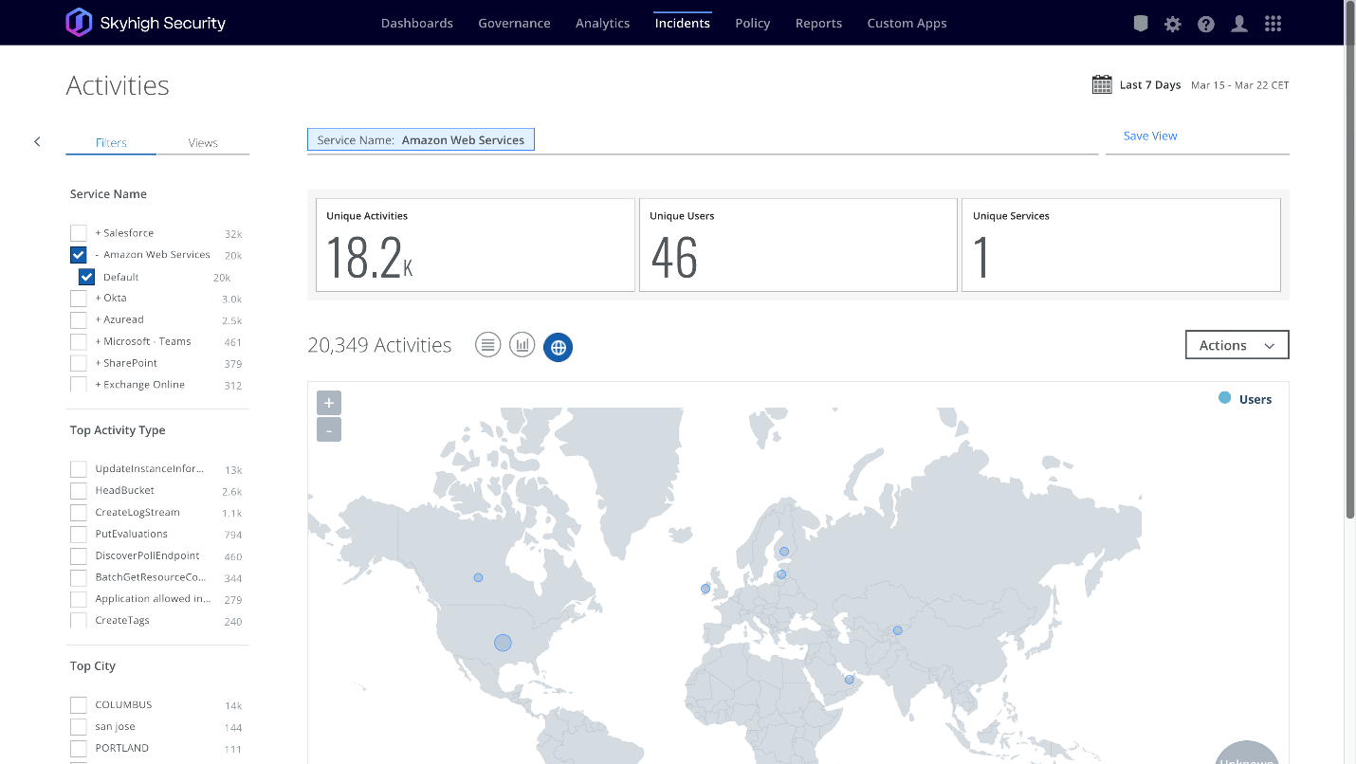Check the Microsoft - Teams checkbox
Image resolution: width=1356 pixels, height=764 pixels.
pos(79,342)
